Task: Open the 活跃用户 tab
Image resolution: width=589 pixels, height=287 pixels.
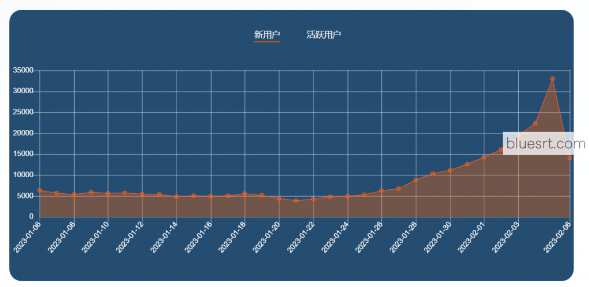Action: [x=324, y=35]
